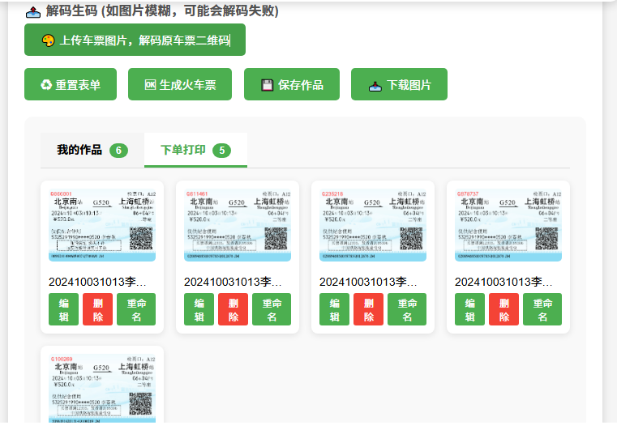This screenshot has width=617, height=438.
Task: Click the download tray icon on 下载图片
Action: pyautogui.click(x=375, y=86)
